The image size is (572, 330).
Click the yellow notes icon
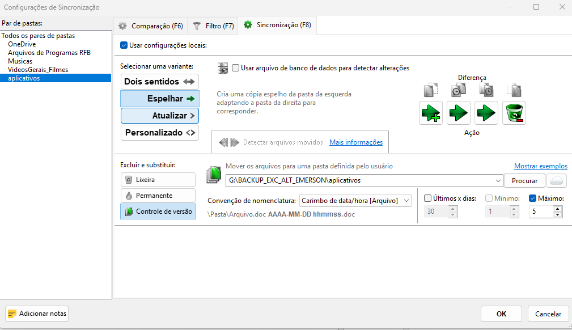[x=12, y=314]
